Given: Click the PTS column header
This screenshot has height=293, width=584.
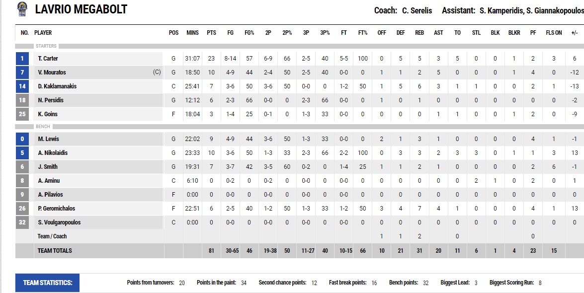Looking at the screenshot, I should (x=211, y=33).
